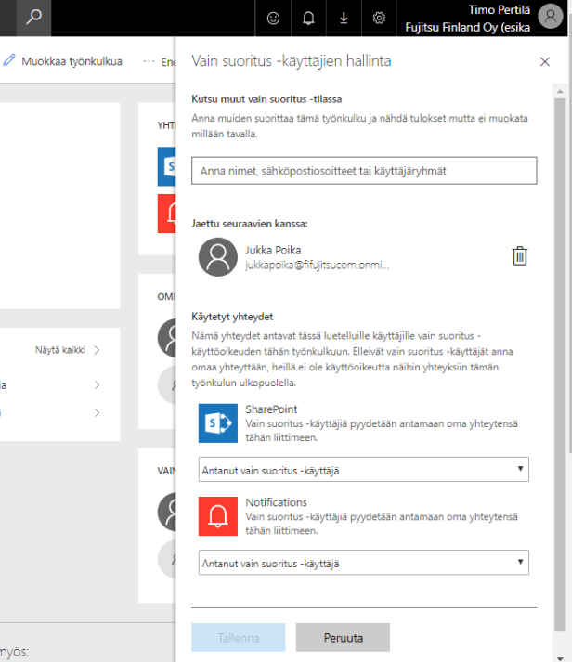Click Jukka Poika's avatar icon
Viewport: 572px width, 662px height.
(x=218, y=257)
